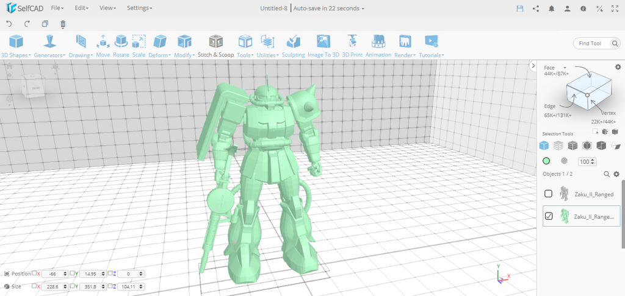
Task: Open the Tutorials dropdown
Action: click(432, 46)
